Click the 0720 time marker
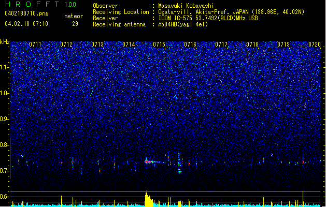 point(315,45)
